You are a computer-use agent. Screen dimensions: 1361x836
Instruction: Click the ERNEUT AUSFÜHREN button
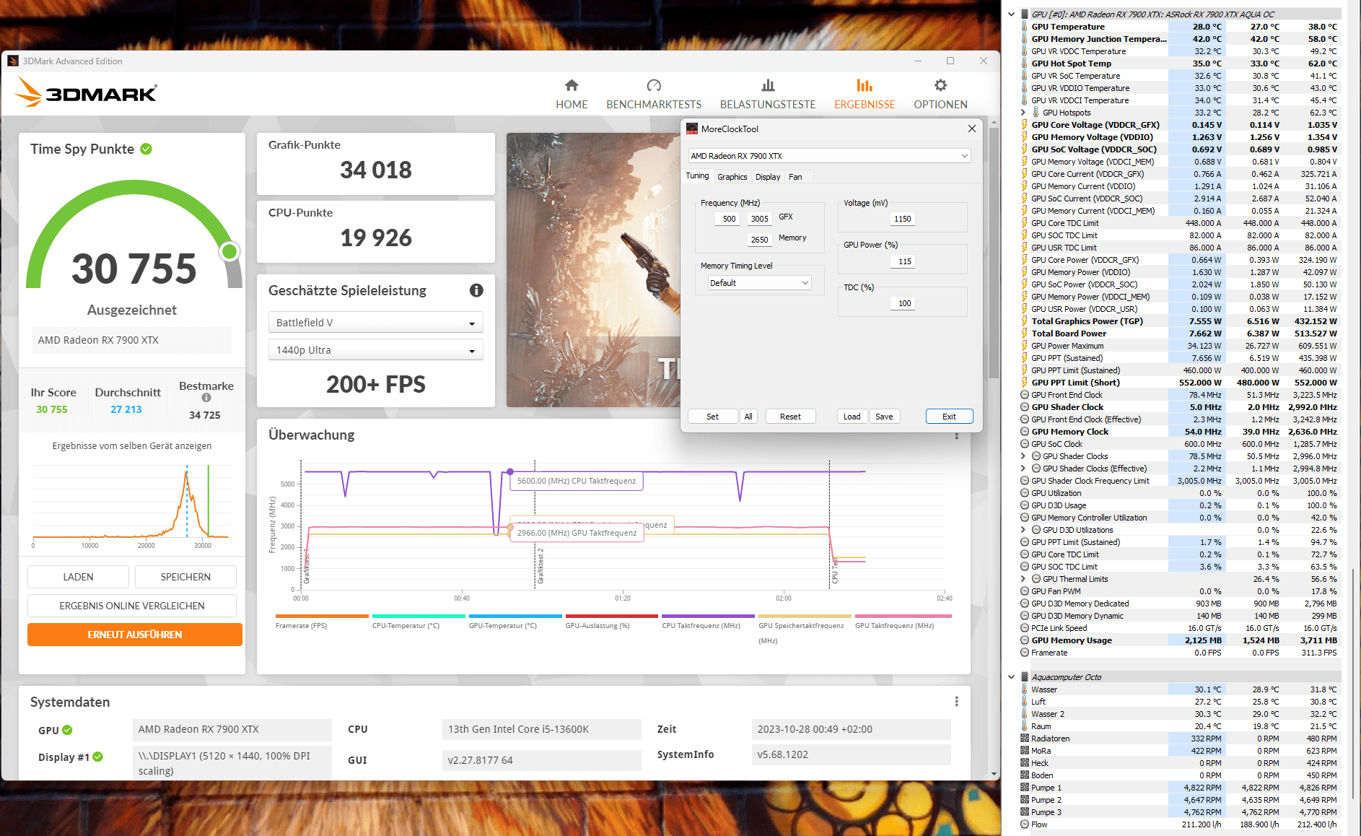[135, 635]
